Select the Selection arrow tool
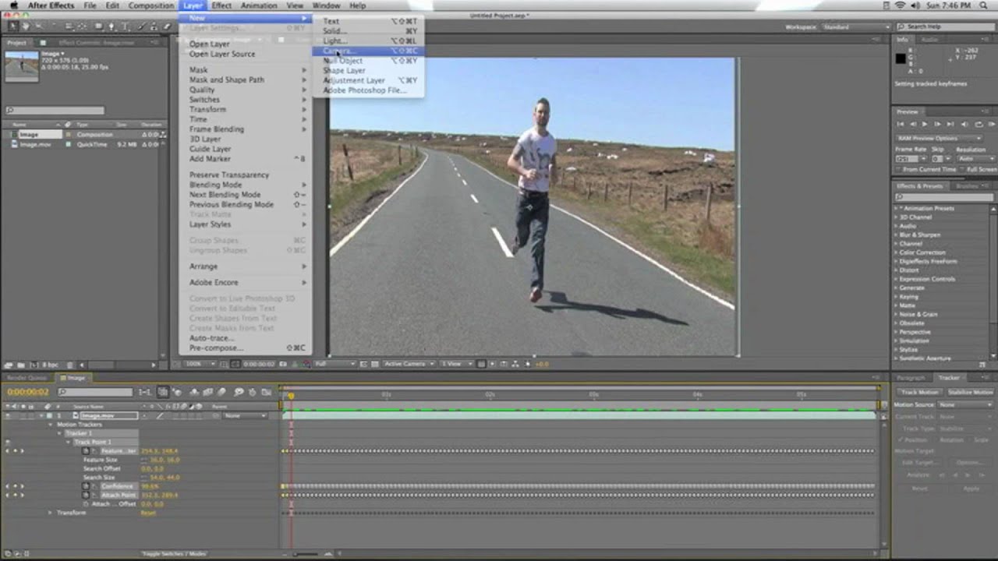Viewport: 998px width, 561px height. [x=13, y=26]
